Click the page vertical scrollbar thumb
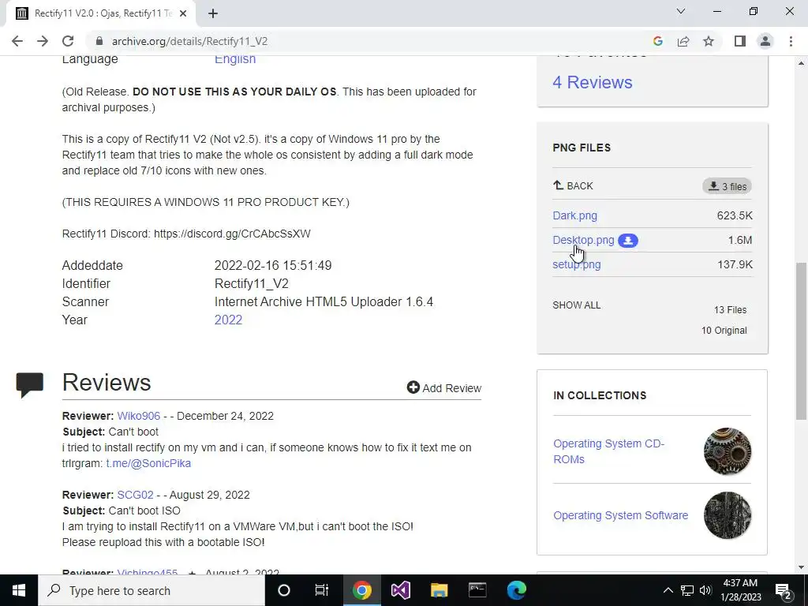The image size is (808, 606). click(x=801, y=341)
